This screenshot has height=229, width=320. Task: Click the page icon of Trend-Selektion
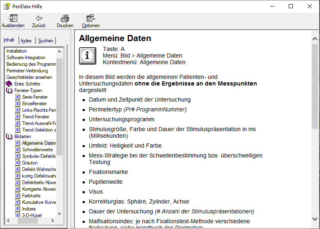click(18, 130)
